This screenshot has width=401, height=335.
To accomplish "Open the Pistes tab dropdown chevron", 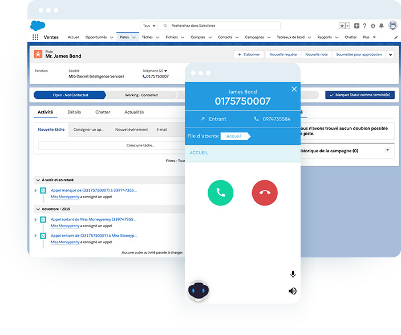I will coord(133,37).
